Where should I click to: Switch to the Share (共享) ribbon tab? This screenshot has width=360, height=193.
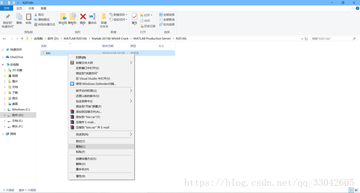[31, 8]
